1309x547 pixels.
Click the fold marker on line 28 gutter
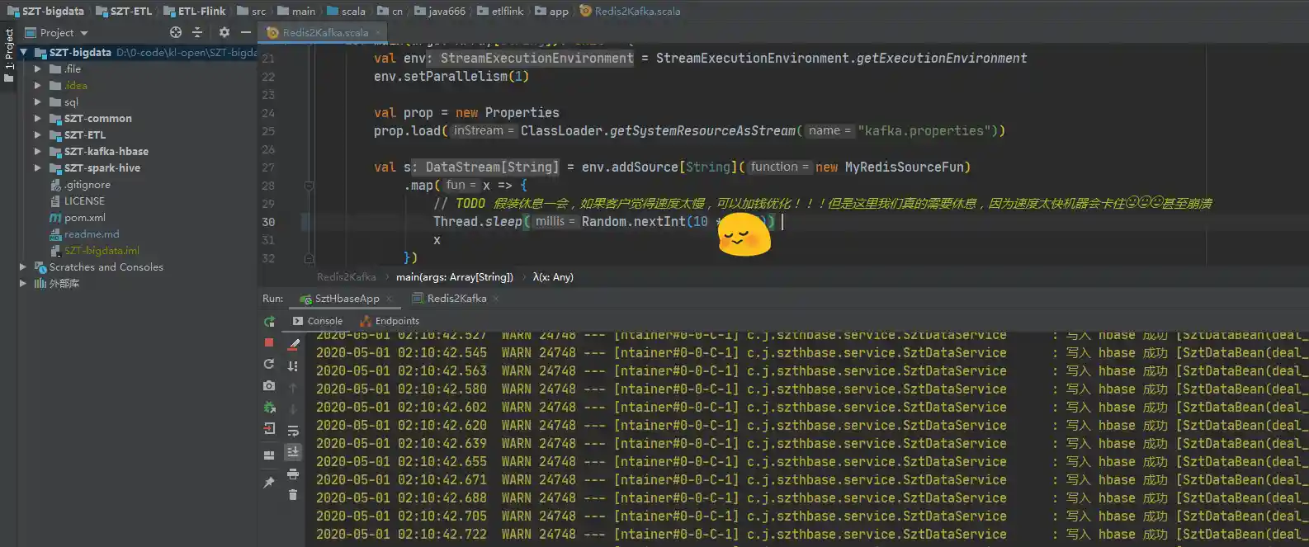pos(309,186)
